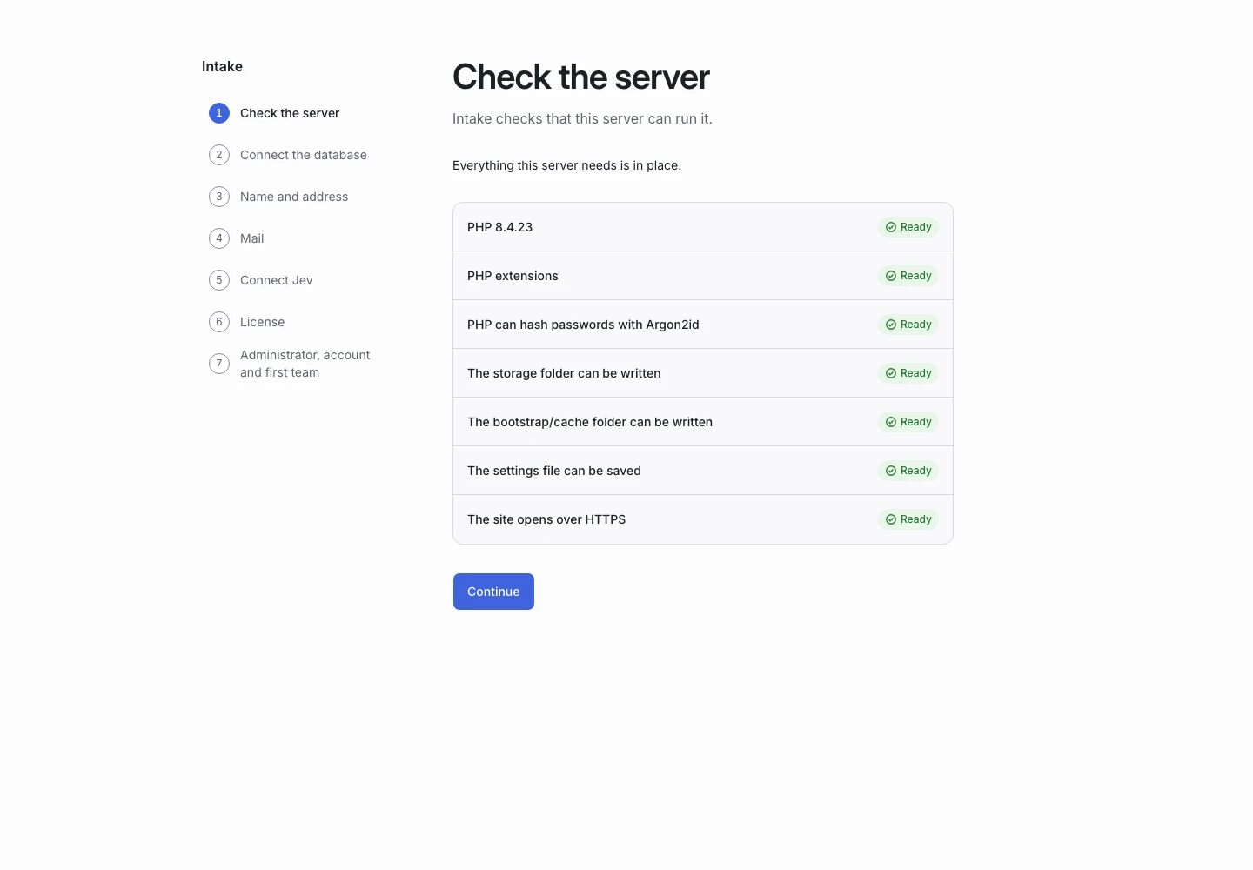Click Ready checkmark for HTTPS check
The width and height of the screenshot is (1253, 870).
[891, 519]
